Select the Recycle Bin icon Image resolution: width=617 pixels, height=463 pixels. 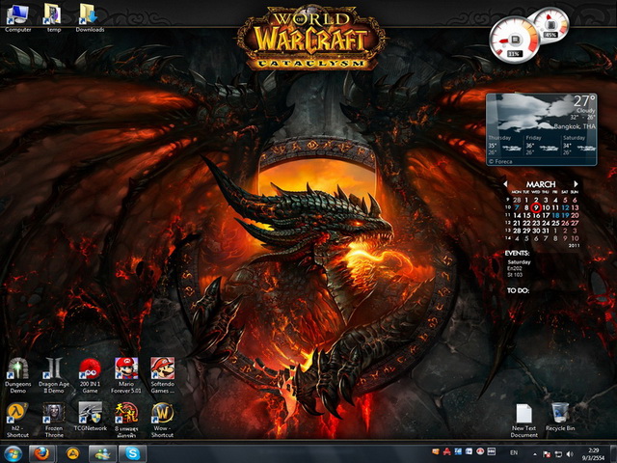[560, 417]
